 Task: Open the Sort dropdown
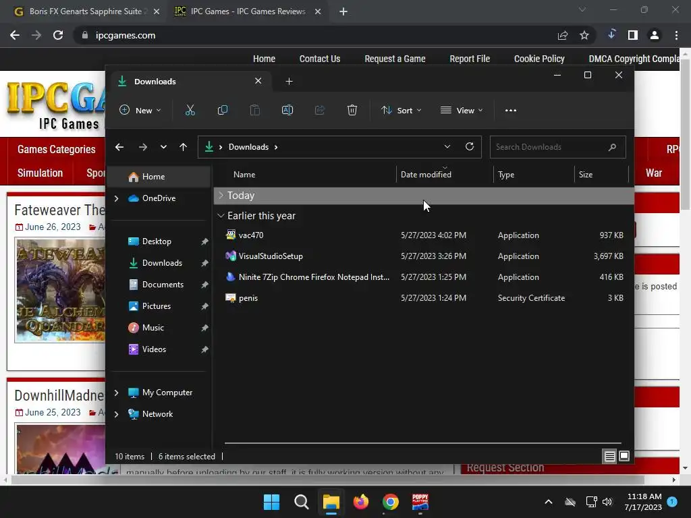click(401, 110)
